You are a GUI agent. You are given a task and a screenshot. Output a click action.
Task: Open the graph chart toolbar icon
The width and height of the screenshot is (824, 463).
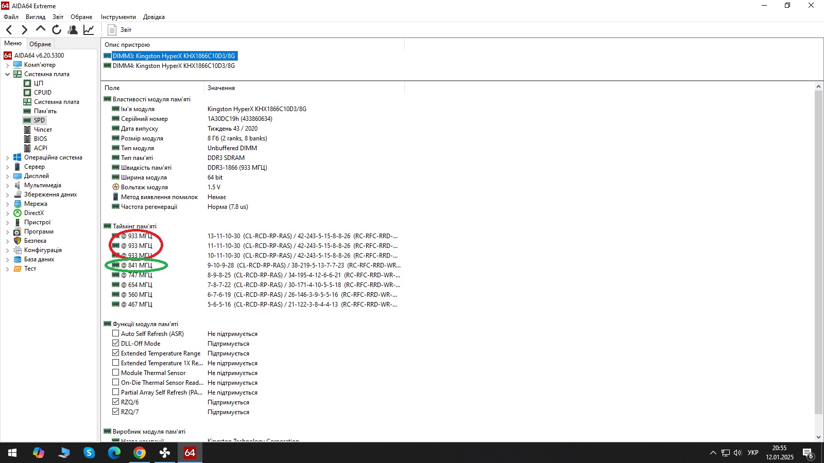tap(89, 30)
